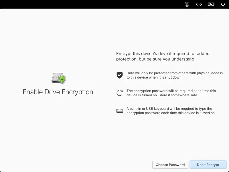Viewport: 229px width, 172px height.
Task: Click the keyboard icon
Action: 120,111
